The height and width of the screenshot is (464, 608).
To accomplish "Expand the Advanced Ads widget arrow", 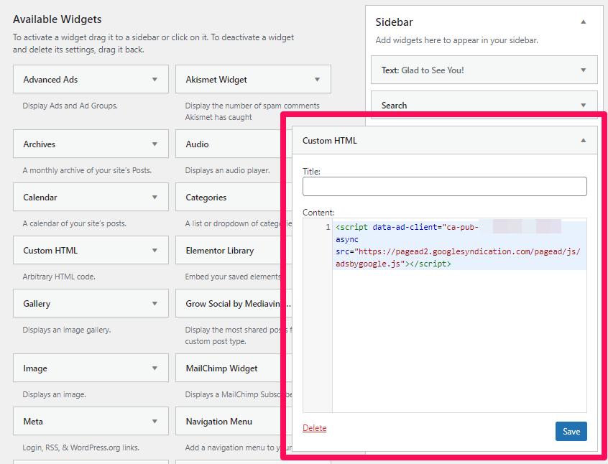I will 155,80.
